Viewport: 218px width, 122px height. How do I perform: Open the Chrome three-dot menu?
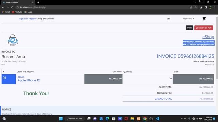coord(215,7)
